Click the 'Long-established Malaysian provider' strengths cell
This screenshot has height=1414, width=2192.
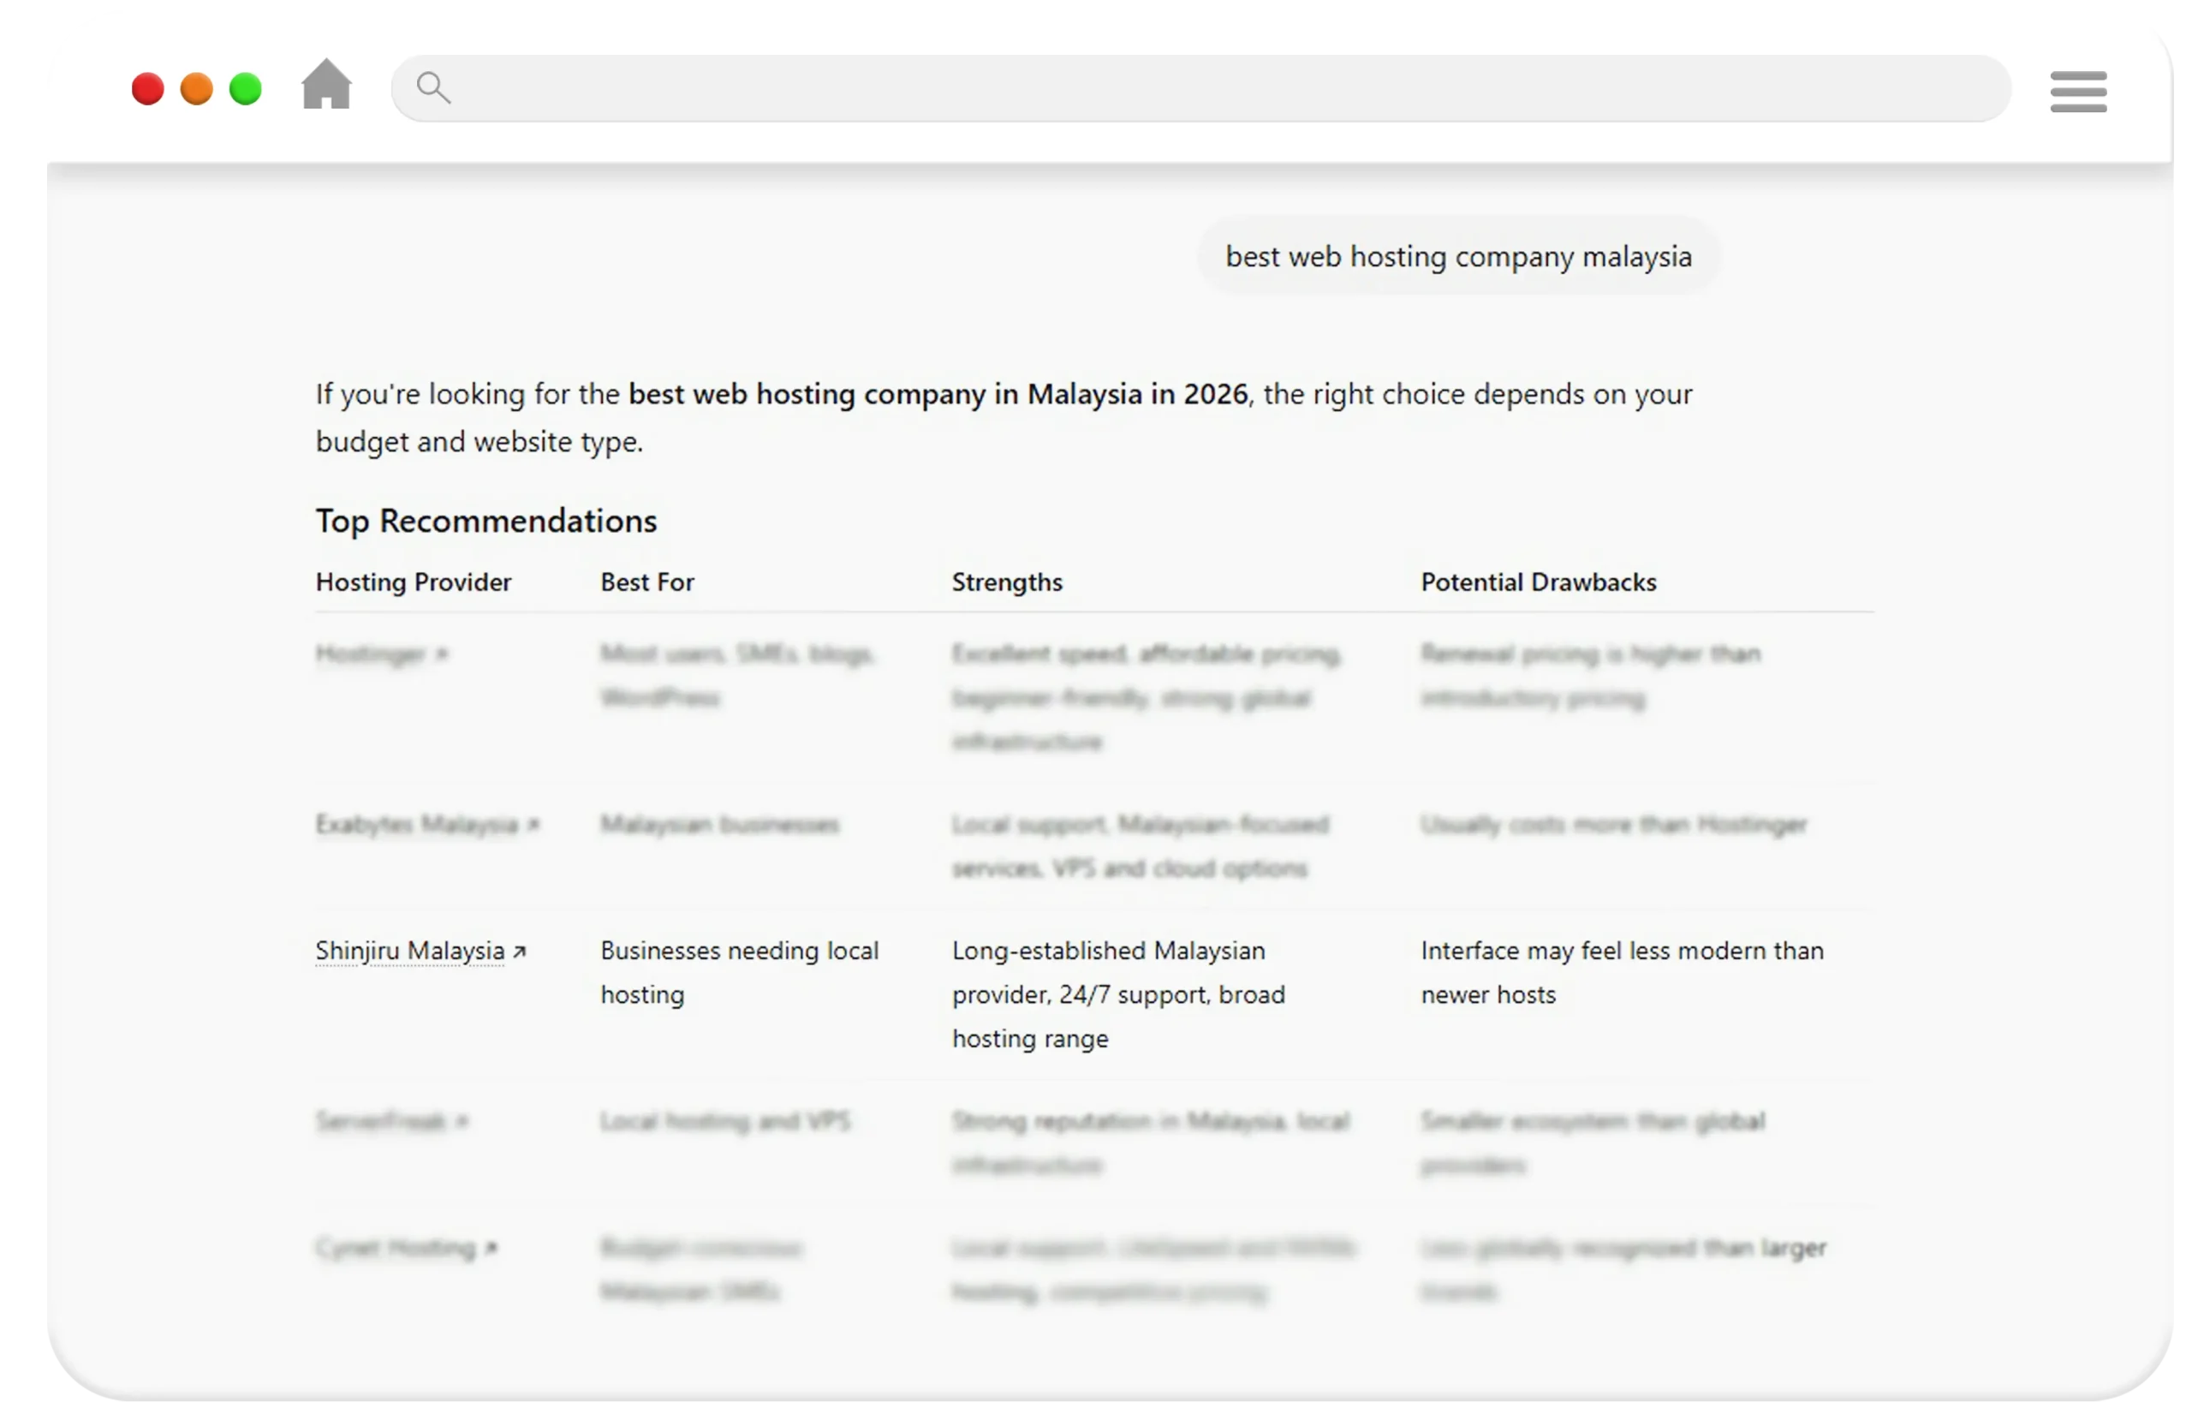click(x=1118, y=994)
